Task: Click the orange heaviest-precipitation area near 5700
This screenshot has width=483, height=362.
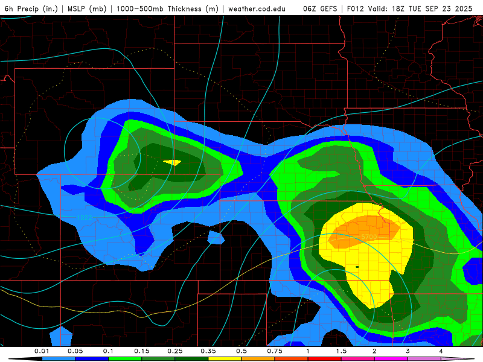Action: (363, 231)
